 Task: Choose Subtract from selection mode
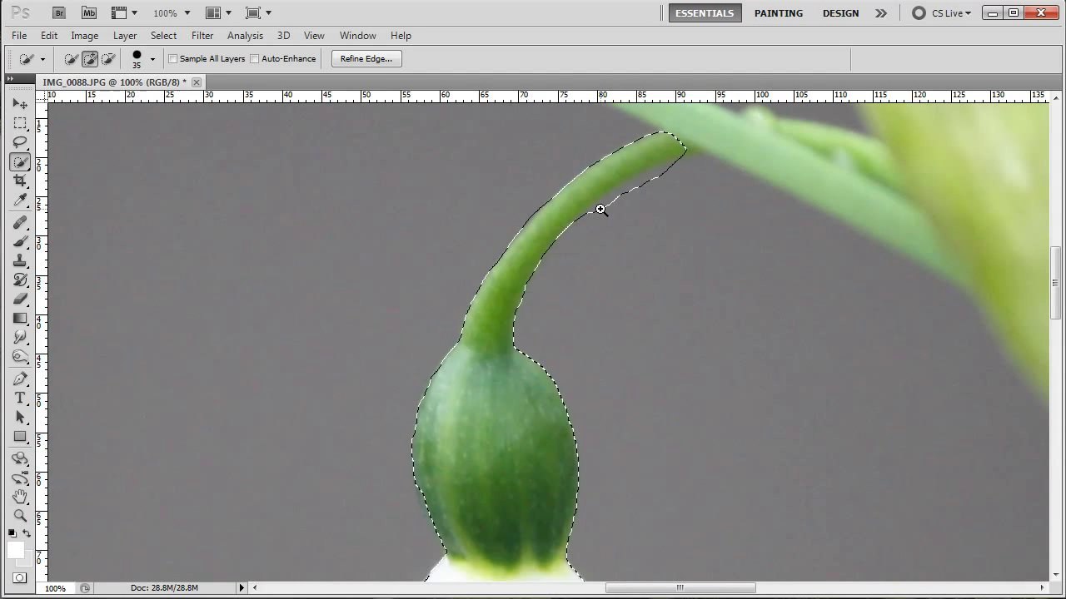pos(107,59)
